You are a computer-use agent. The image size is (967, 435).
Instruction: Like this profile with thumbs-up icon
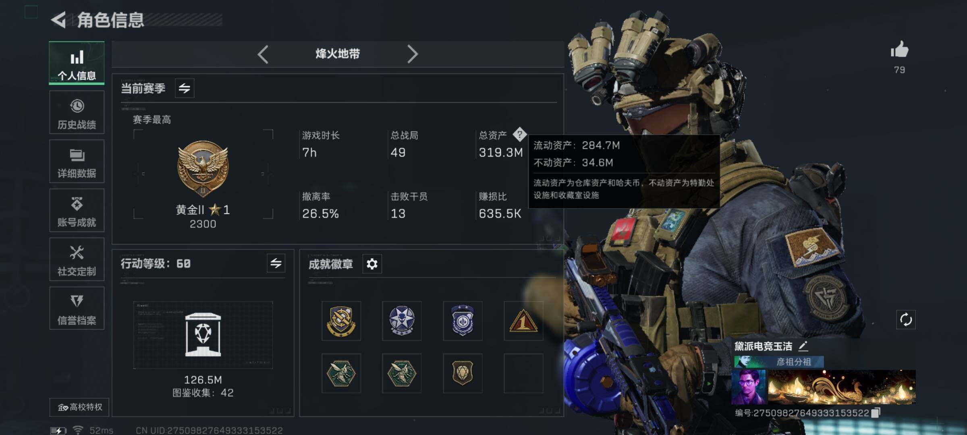899,50
